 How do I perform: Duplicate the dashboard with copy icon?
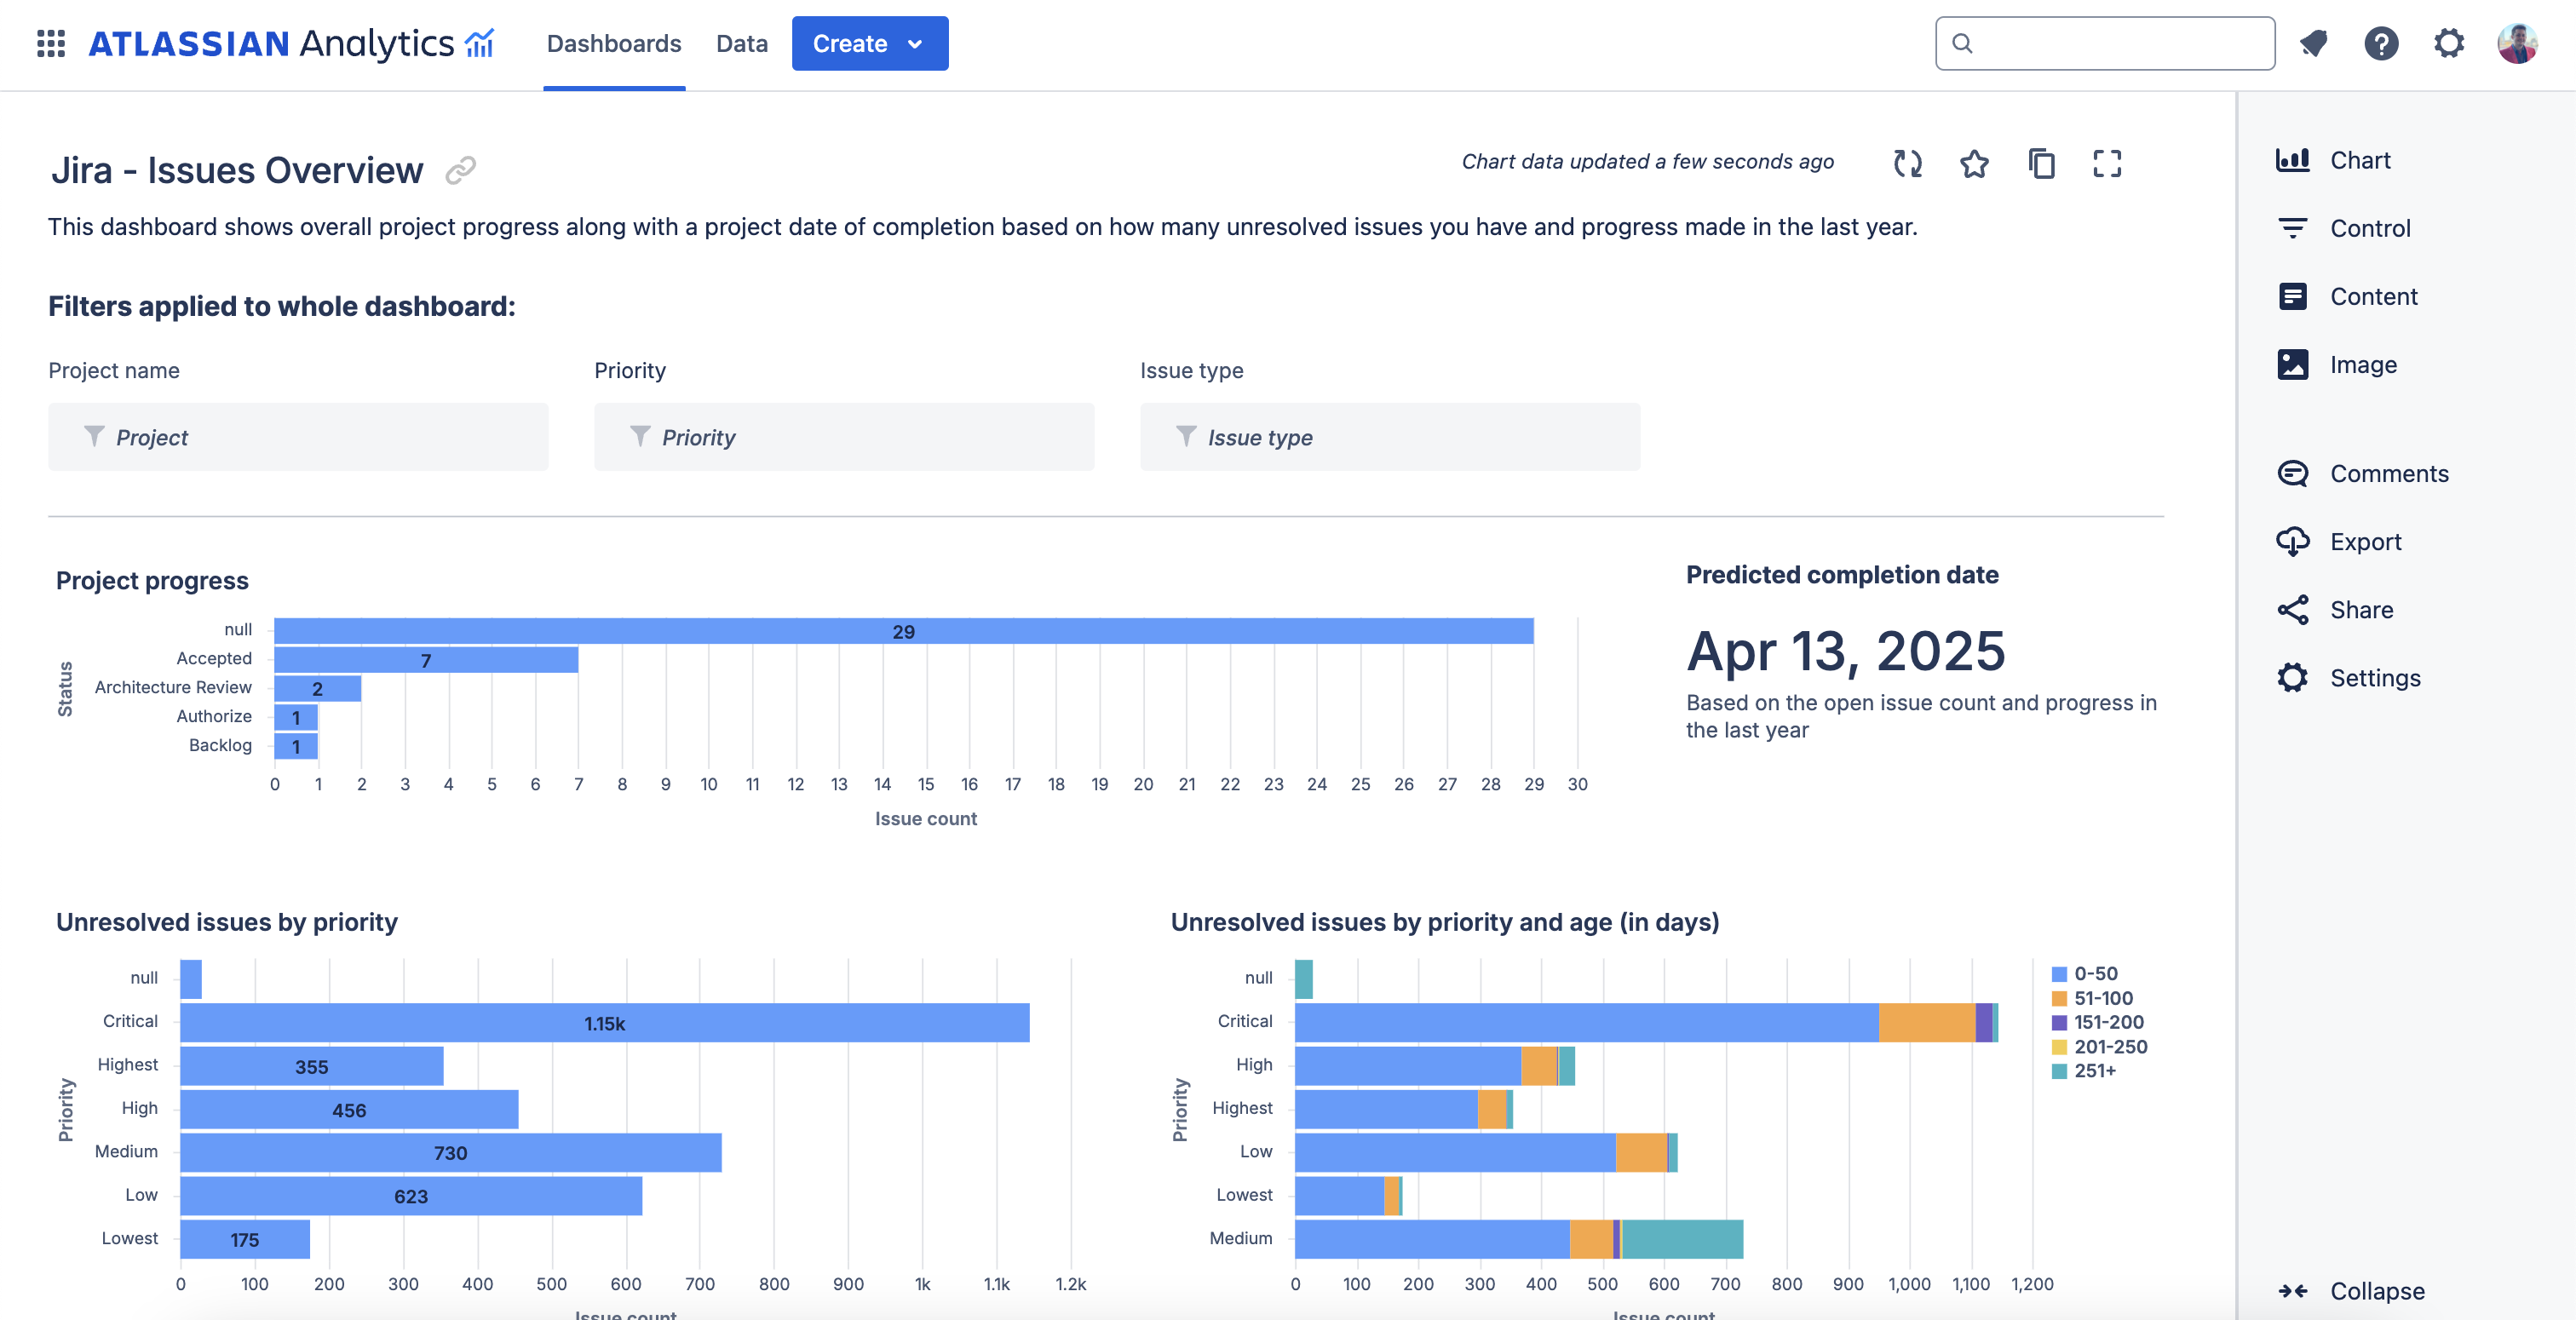tap(2041, 163)
